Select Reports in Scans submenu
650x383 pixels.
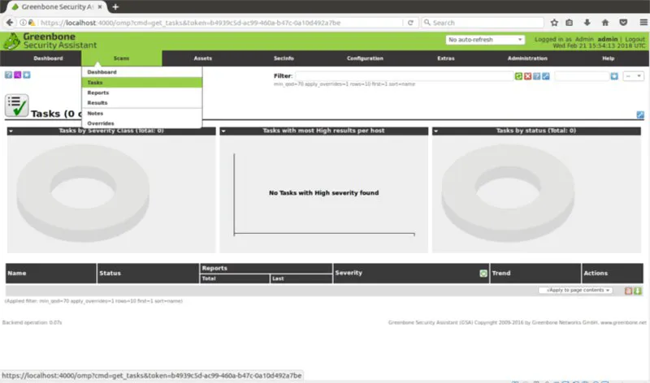coord(141,93)
